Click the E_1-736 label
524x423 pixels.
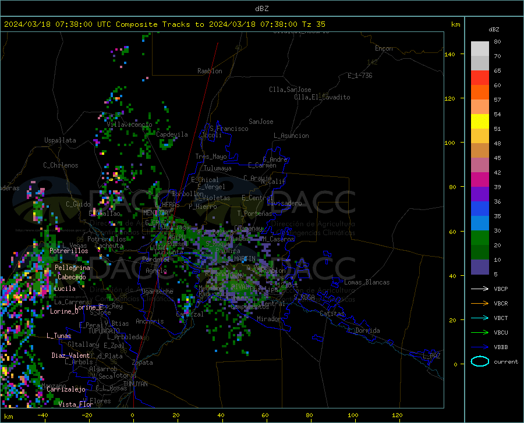[360, 76]
